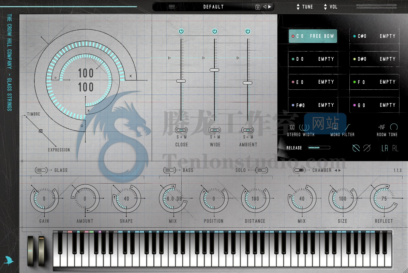The width and height of the screenshot is (408, 273).
Task: Click the modulation wheel
Action: pos(41,250)
